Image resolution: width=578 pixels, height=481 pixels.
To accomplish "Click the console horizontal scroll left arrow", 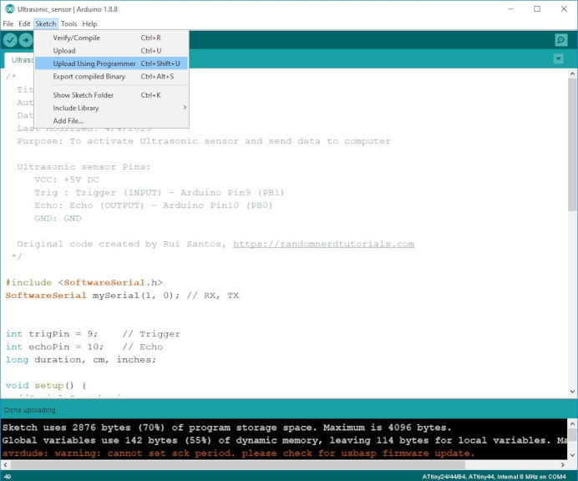I will 5,464.
